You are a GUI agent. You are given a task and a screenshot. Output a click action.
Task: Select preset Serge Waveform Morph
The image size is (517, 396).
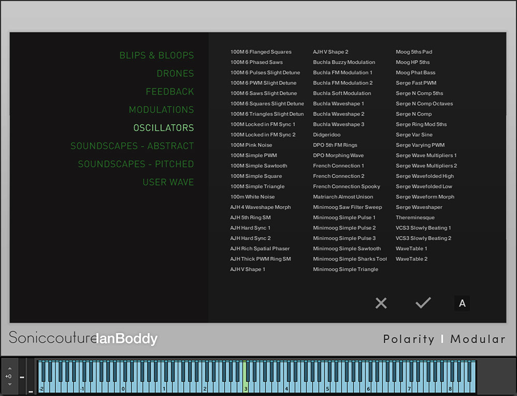[x=425, y=197]
